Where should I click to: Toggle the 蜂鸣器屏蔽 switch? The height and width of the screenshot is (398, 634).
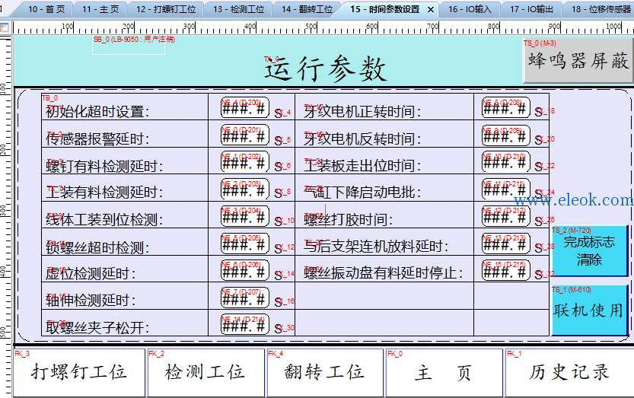[577, 61]
